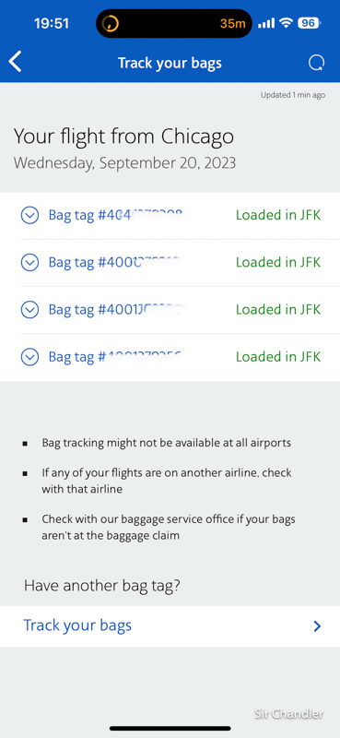Tap the clock showing 19:51

[52, 23]
